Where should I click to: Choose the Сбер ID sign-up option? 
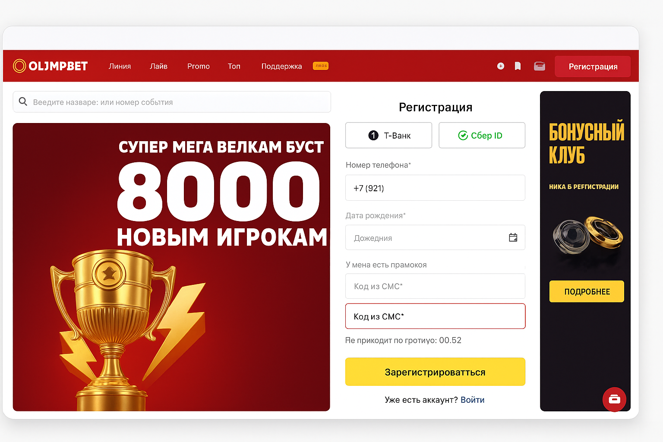(482, 135)
